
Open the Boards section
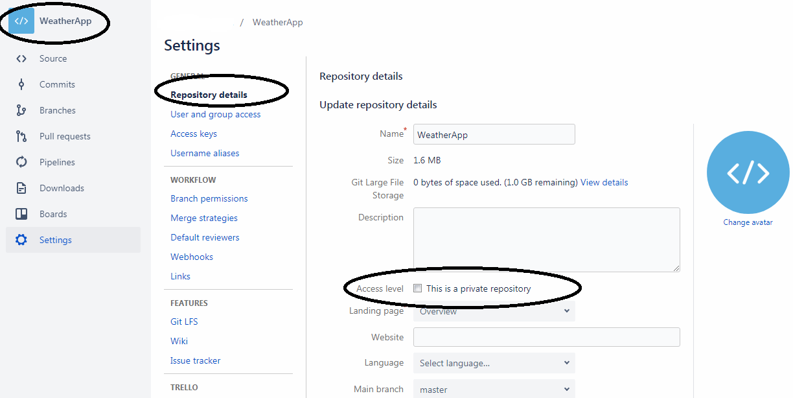(53, 214)
